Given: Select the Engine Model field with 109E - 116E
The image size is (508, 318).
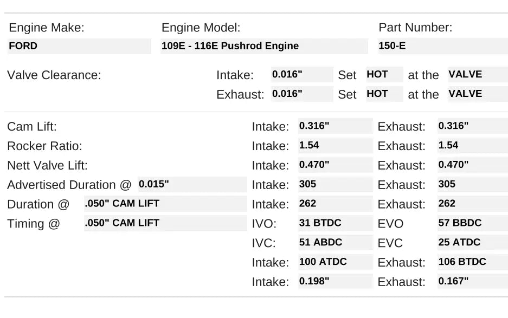Looking at the screenshot, I should [264, 46].
